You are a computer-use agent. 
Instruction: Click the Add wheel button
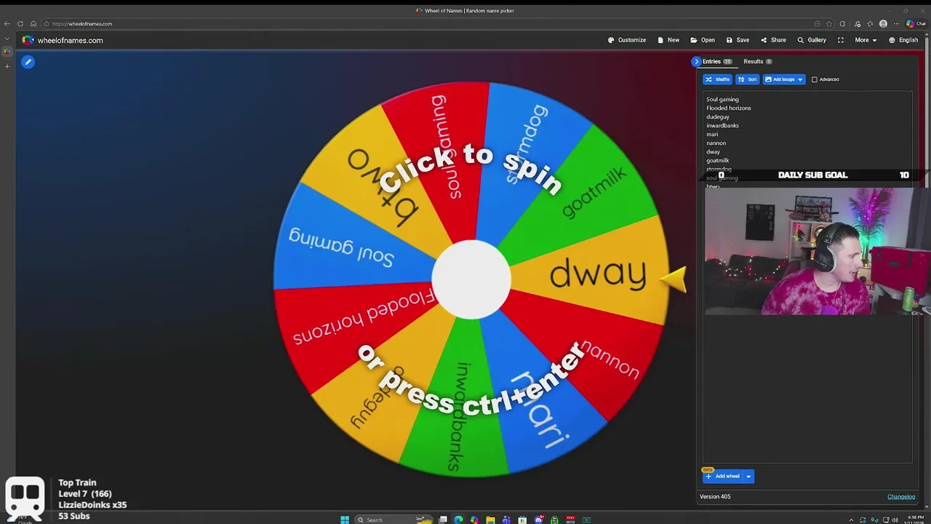pos(723,476)
